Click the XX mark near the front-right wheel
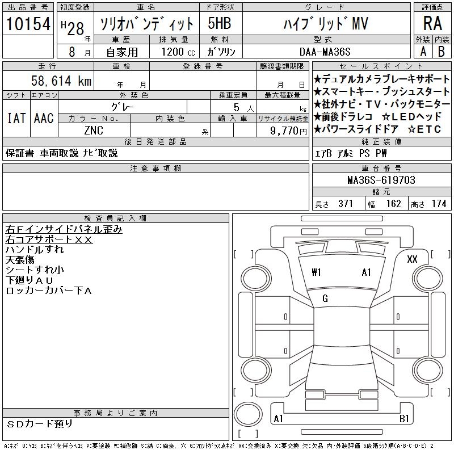This screenshot has width=454, height=454. point(413,259)
